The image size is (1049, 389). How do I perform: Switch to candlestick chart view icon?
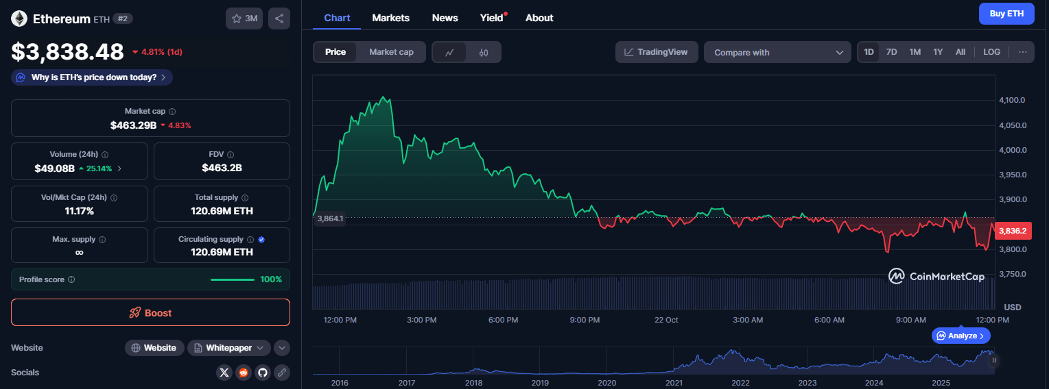point(484,52)
